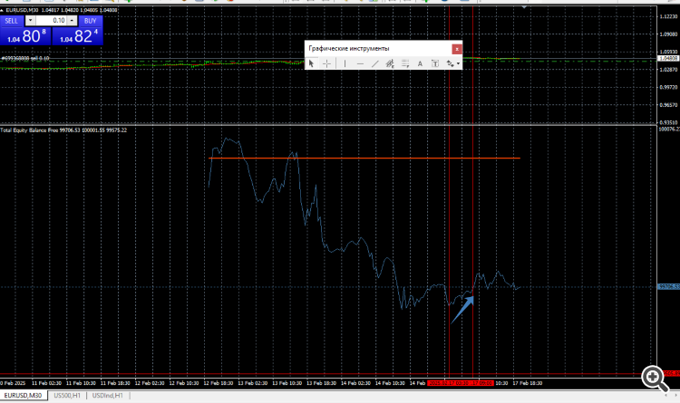This screenshot has height=403, width=680.
Task: Switch to the EURUSD,M30 chart tab
Action: (x=23, y=395)
